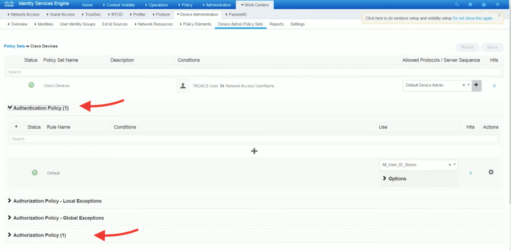Screen dimensions: 511x251
Task: Open the Network Resources tab
Action: [153, 24]
